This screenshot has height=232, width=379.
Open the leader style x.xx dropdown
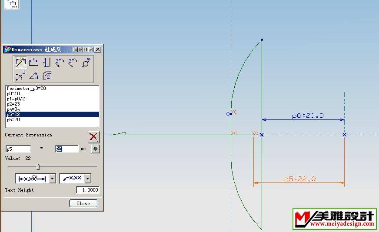[x=88, y=179]
